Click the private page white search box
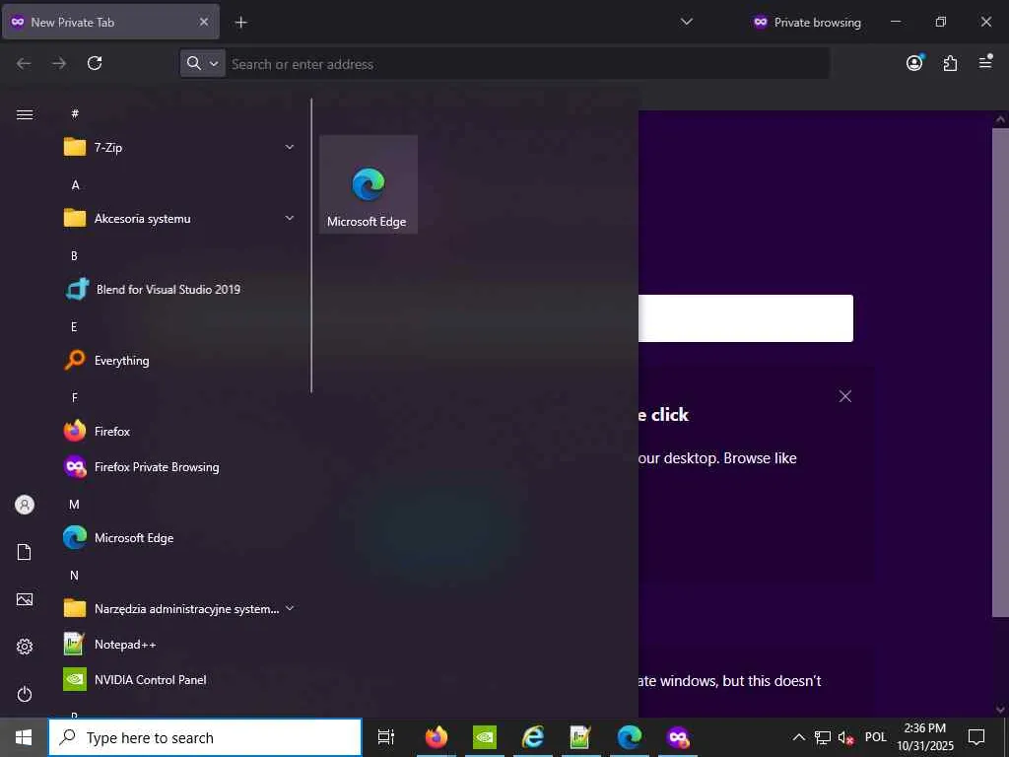 [746, 318]
